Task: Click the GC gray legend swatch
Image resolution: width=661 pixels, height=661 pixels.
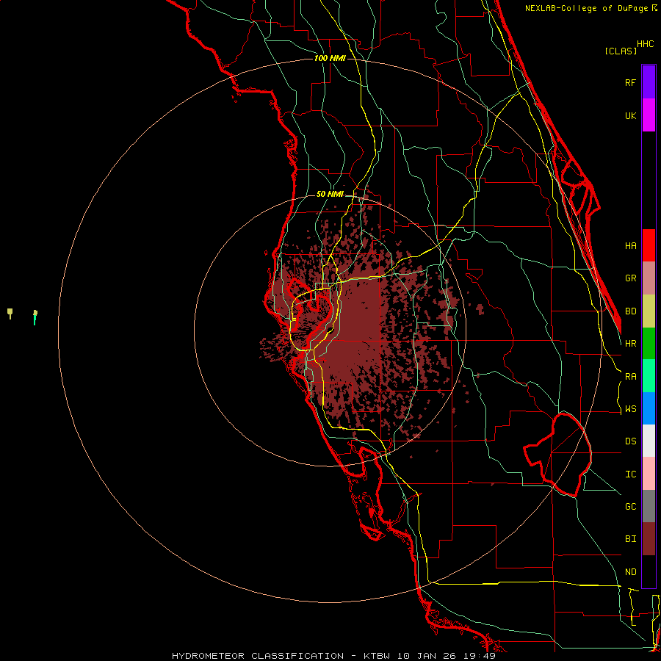Action: click(649, 506)
